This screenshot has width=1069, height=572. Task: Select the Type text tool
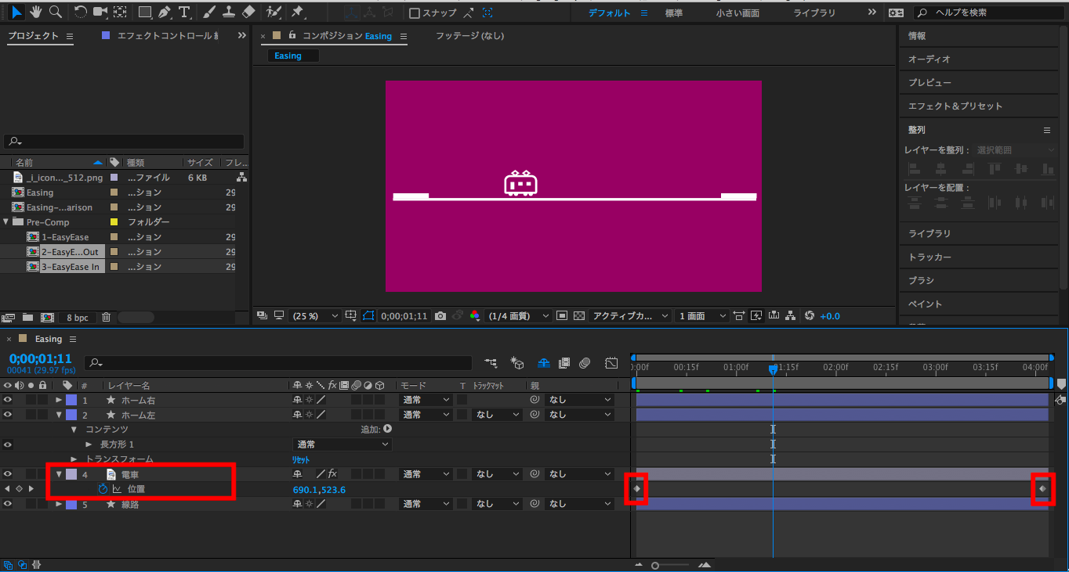184,12
